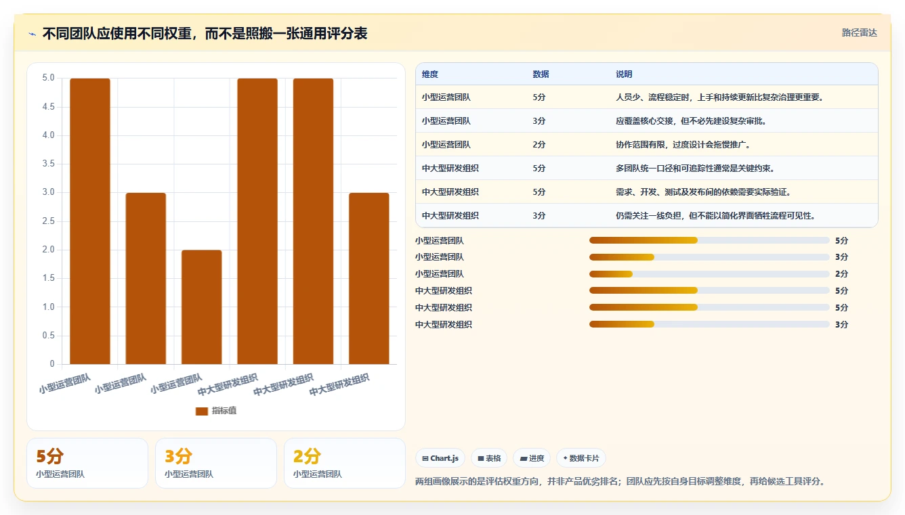Select the Chart.js chip
The height and width of the screenshot is (515, 905).
[x=440, y=458]
